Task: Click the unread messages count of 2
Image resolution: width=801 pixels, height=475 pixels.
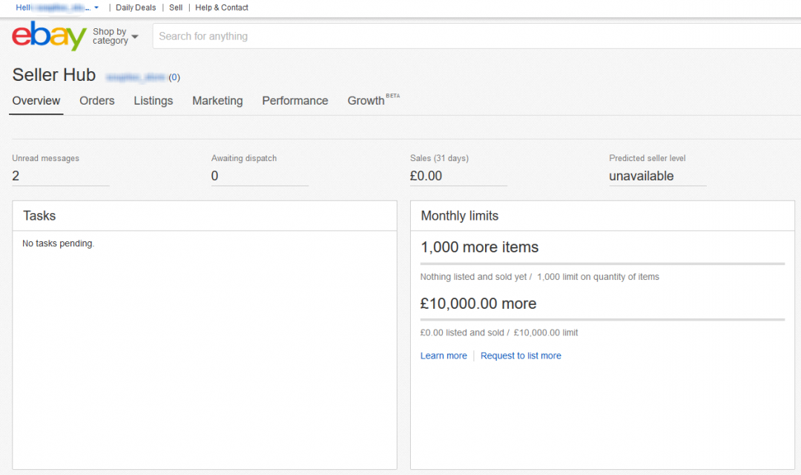Action: pos(16,176)
